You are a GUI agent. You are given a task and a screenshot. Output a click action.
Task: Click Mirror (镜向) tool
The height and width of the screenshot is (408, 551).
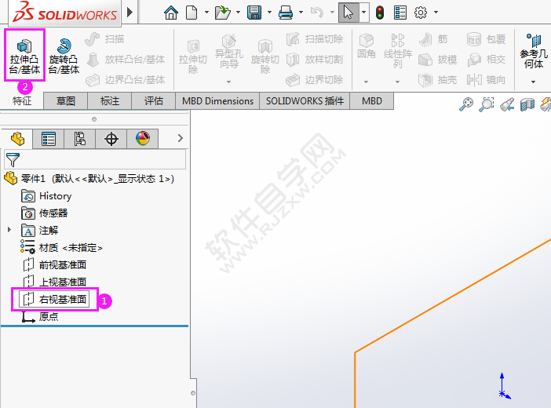487,80
